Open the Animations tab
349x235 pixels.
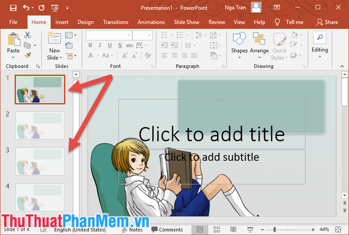tap(151, 22)
